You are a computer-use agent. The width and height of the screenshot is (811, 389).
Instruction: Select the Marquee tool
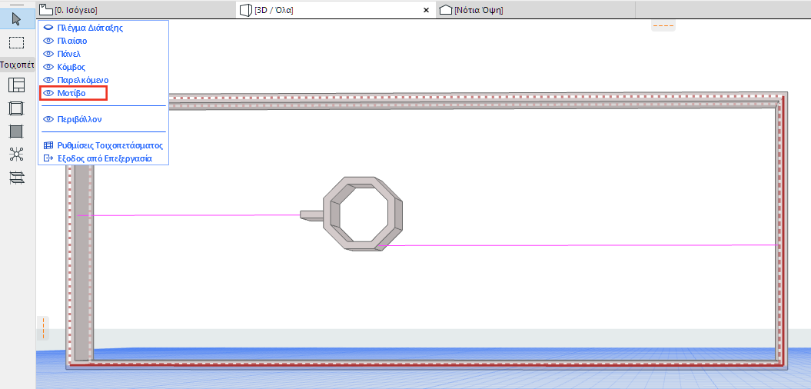click(17, 43)
